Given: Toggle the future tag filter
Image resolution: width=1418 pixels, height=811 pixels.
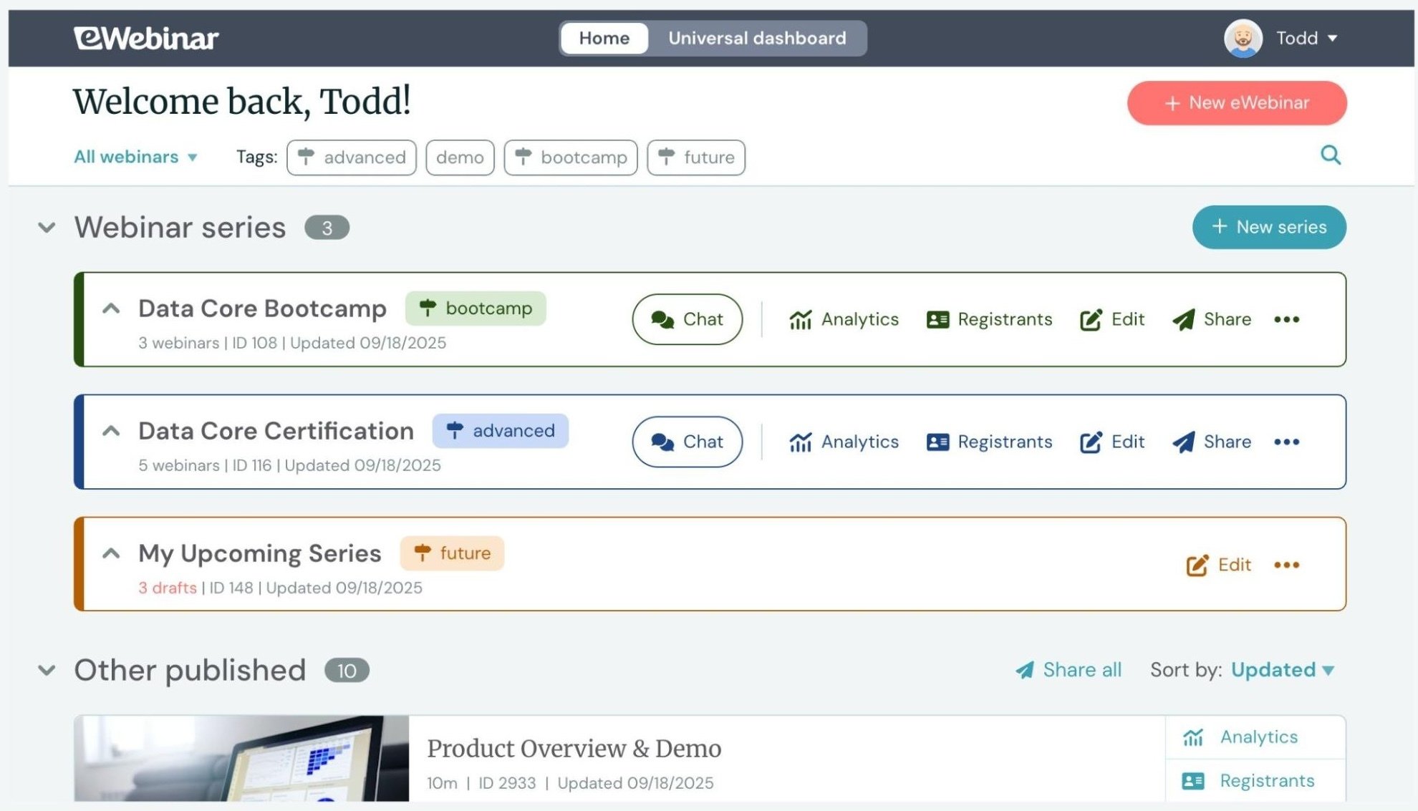Looking at the screenshot, I should click(x=696, y=157).
